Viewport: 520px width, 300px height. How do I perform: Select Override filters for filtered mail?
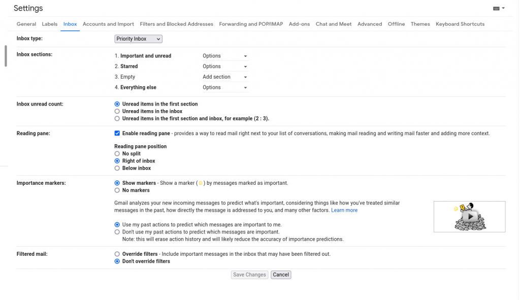coord(117,254)
